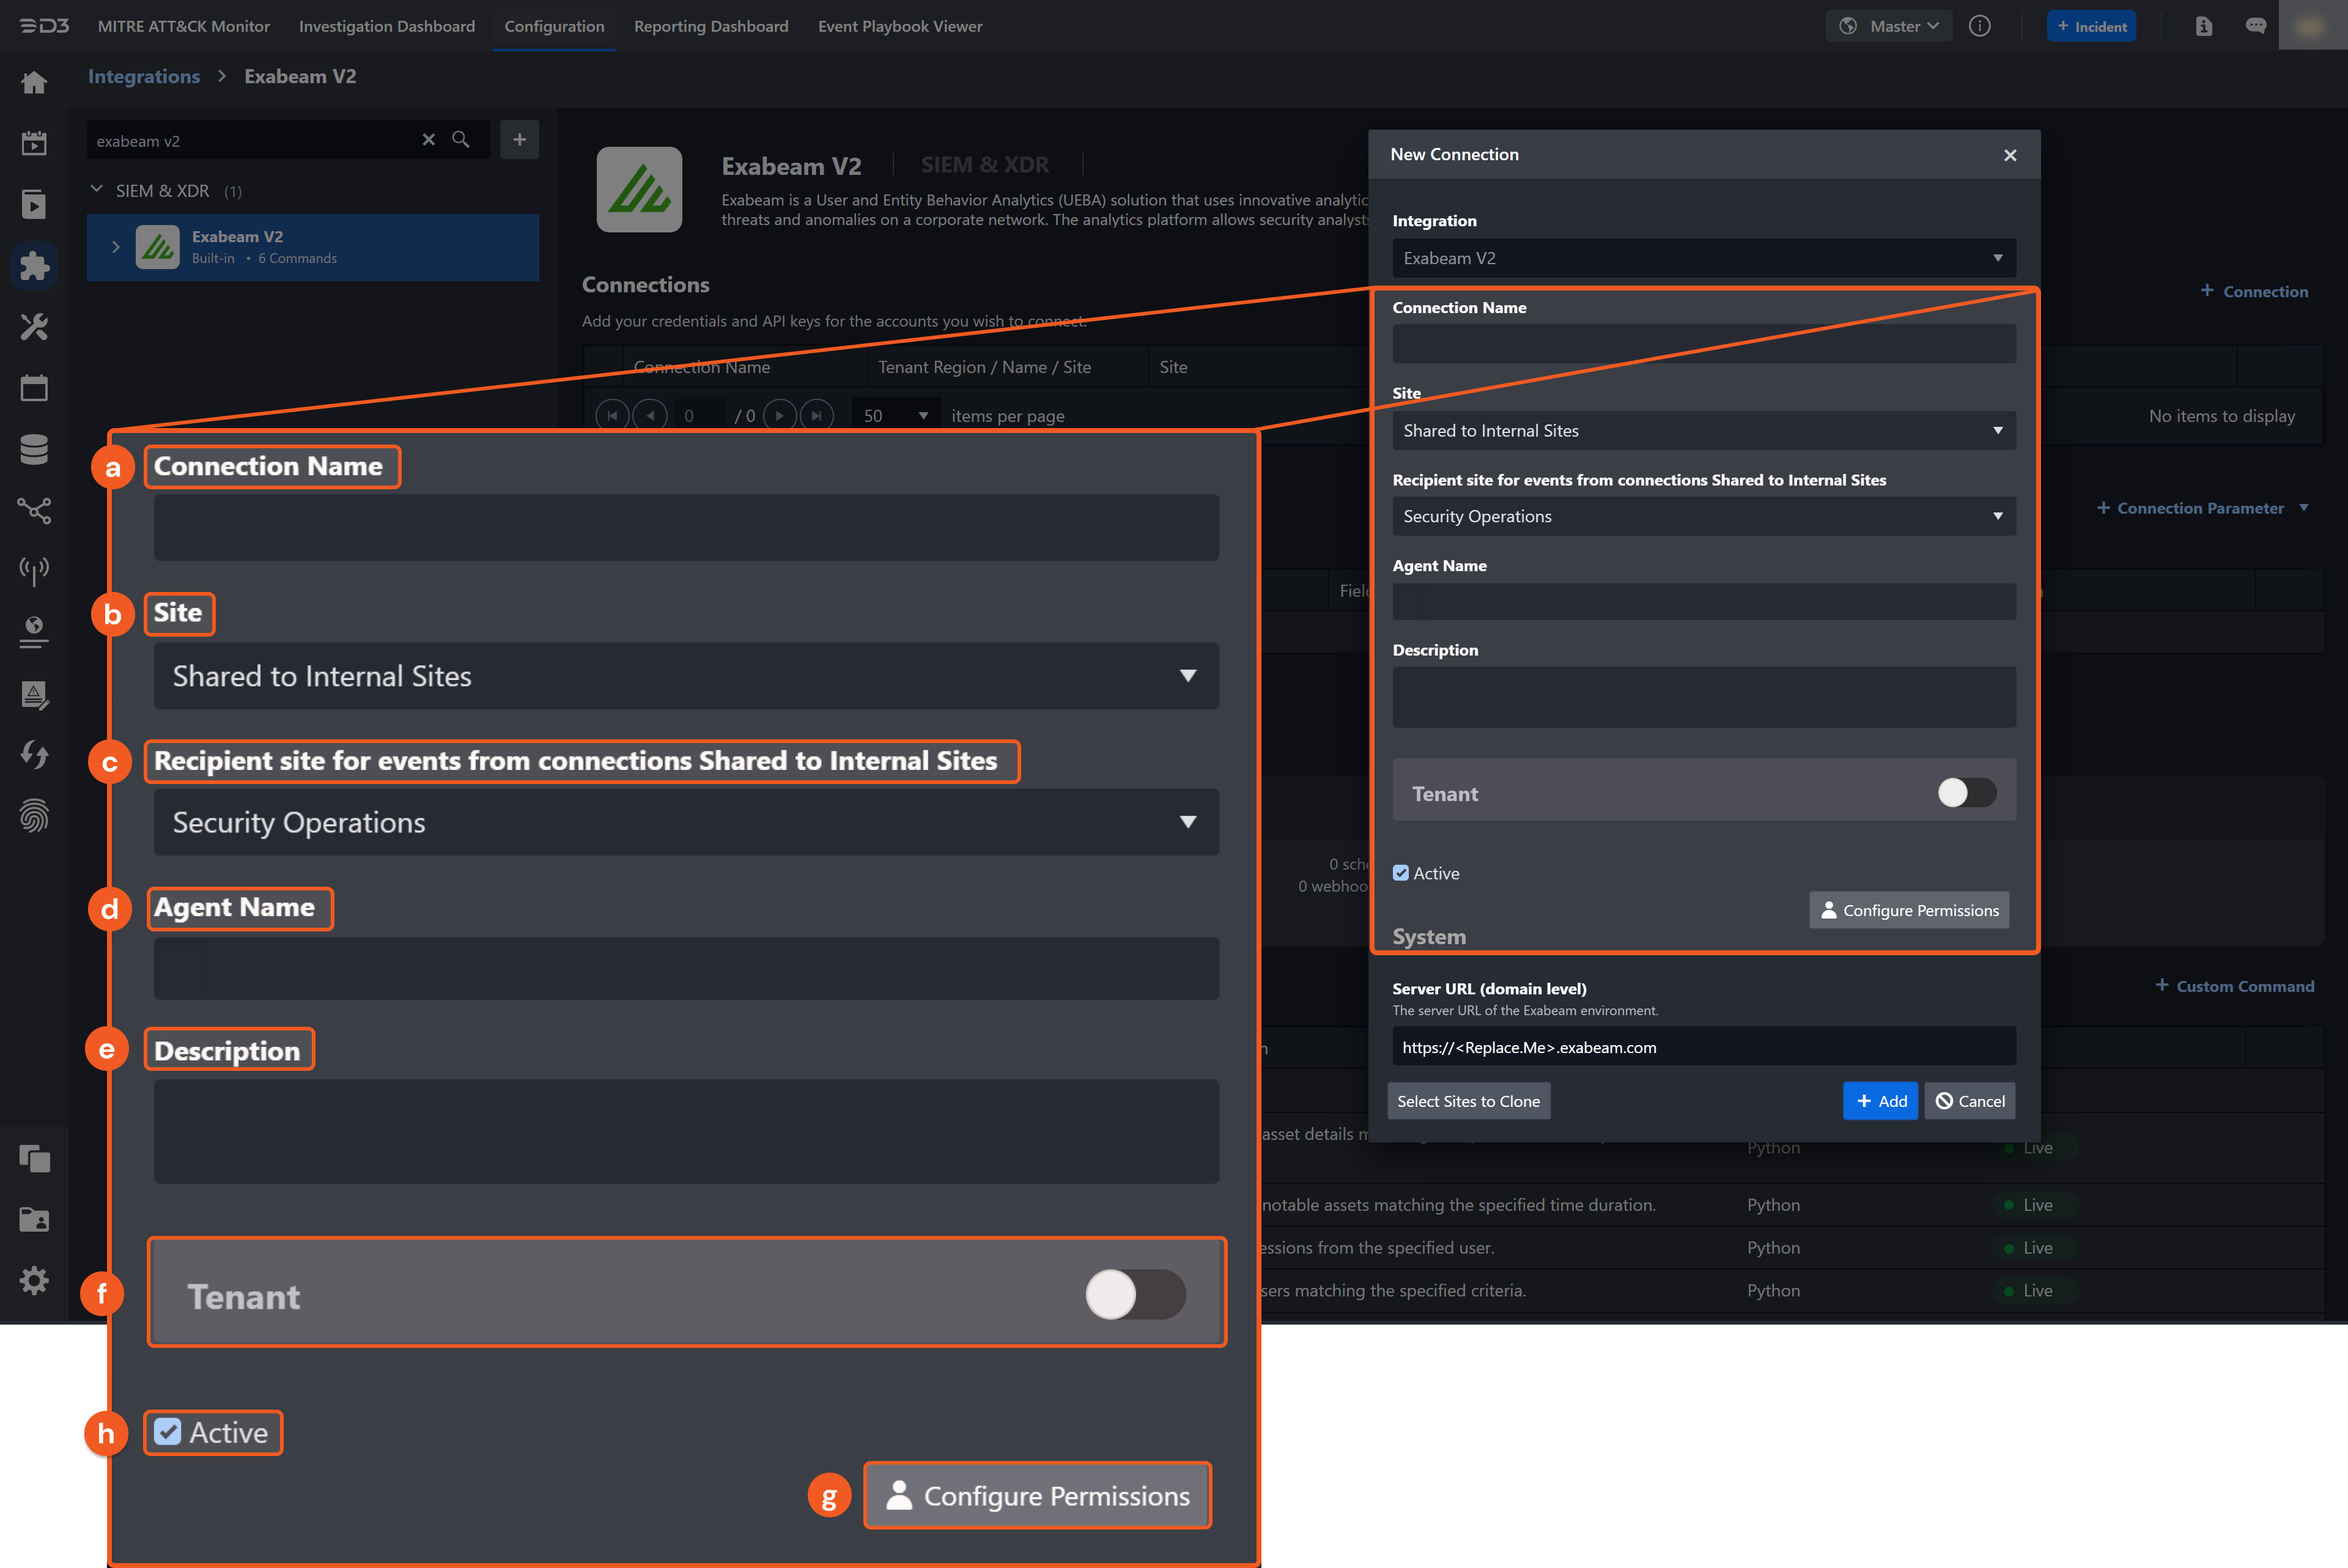The height and width of the screenshot is (1568, 2348).
Task: Click the info circle icon in top bar
Action: (1979, 26)
